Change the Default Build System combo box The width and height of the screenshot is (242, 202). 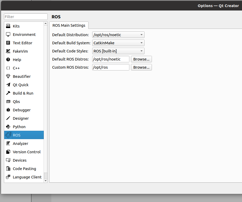coord(118,43)
